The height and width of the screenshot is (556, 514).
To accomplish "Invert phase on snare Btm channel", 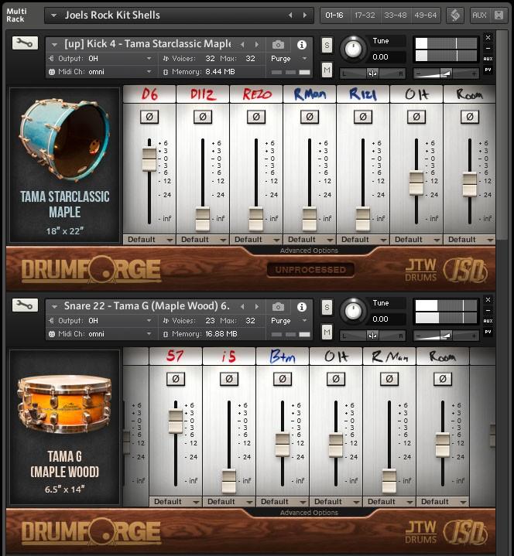I will click(283, 379).
